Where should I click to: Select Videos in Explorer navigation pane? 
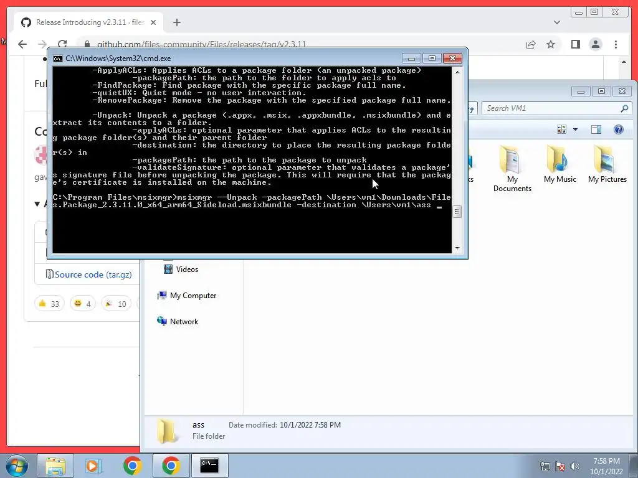click(181, 269)
